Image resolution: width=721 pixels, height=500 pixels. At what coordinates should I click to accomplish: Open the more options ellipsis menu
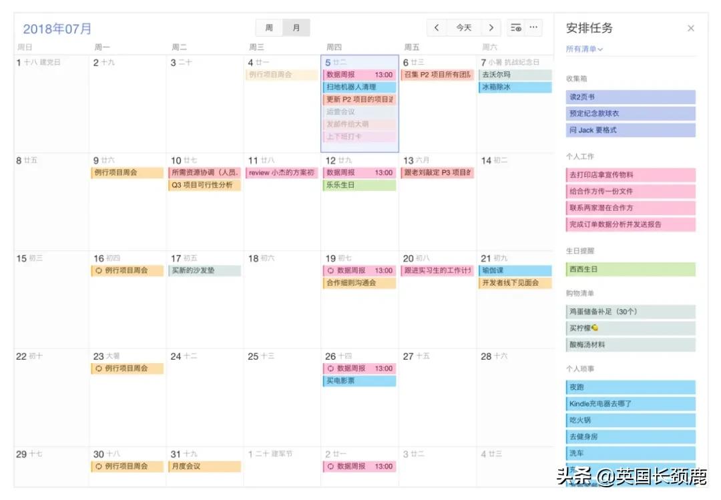pyautogui.click(x=534, y=28)
